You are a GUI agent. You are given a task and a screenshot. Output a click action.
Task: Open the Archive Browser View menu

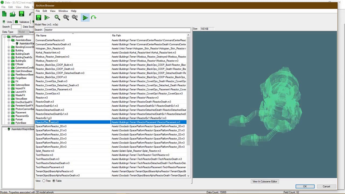click(53, 11)
